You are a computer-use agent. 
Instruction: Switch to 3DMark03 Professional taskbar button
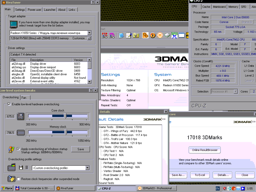(x=157, y=188)
